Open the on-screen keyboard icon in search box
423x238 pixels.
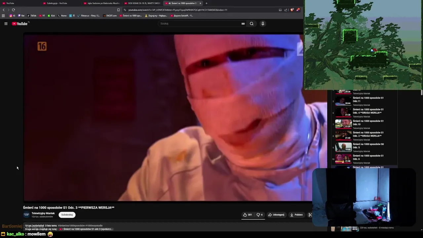click(x=243, y=23)
